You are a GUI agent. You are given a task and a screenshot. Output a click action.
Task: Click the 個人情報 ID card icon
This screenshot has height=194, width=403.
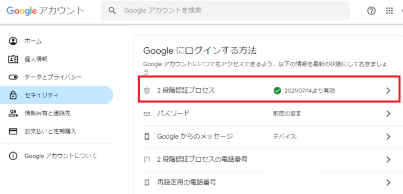tap(13, 59)
